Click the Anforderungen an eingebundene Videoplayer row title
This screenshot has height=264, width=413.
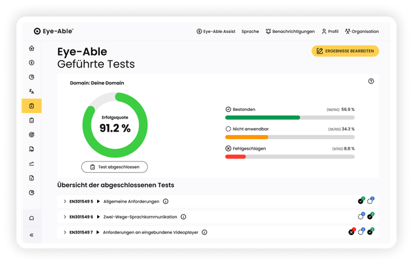tap(150, 232)
